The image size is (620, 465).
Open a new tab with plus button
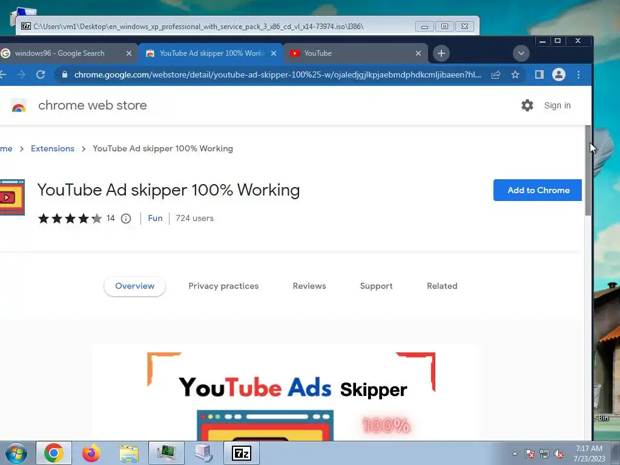tap(441, 53)
